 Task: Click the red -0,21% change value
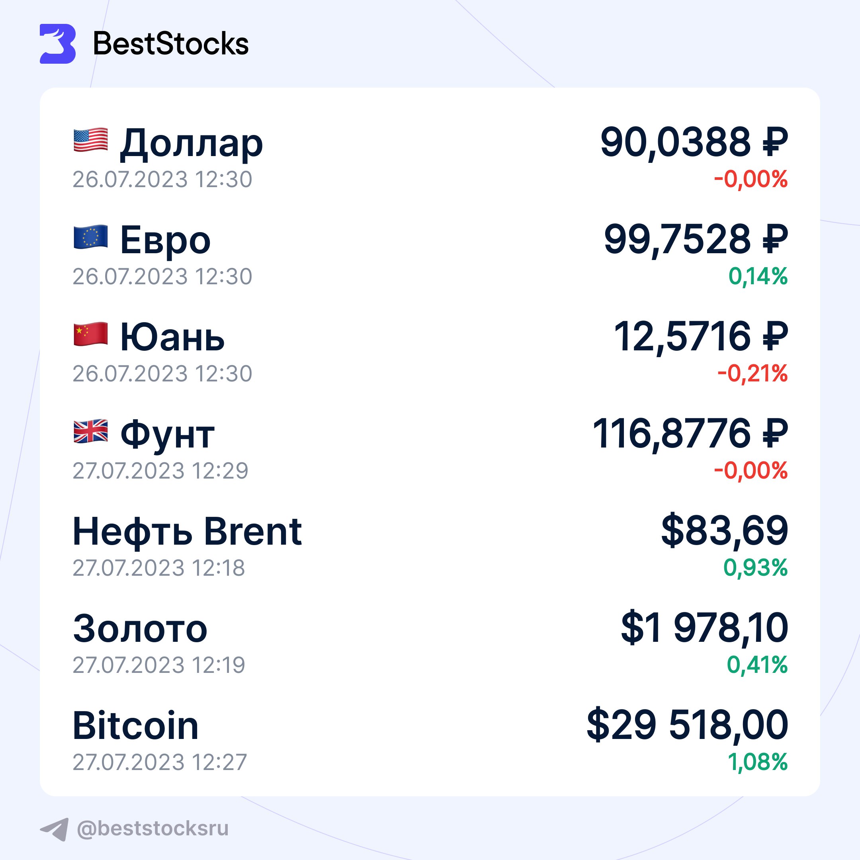752,373
